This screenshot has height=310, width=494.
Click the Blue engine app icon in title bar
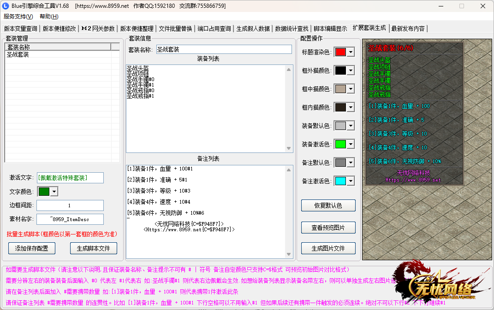point(6,6)
